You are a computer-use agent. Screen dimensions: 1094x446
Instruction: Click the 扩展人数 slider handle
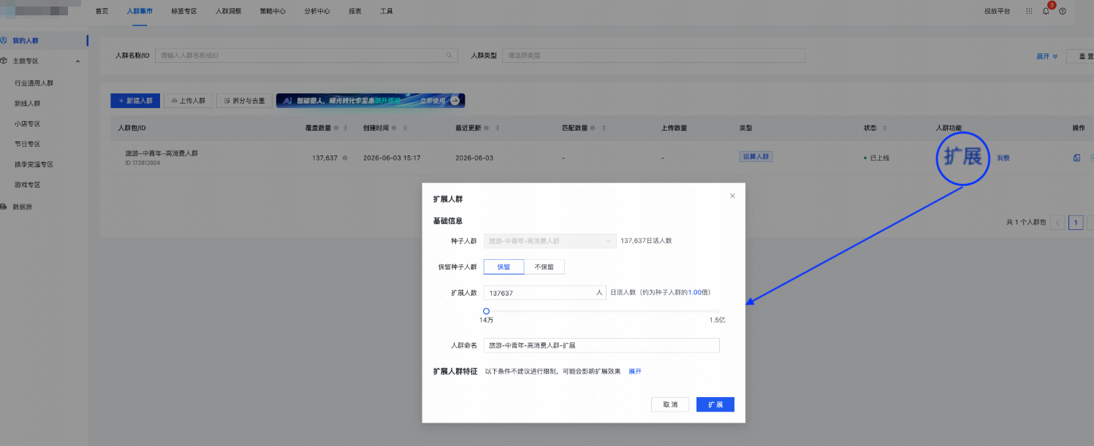pos(486,311)
